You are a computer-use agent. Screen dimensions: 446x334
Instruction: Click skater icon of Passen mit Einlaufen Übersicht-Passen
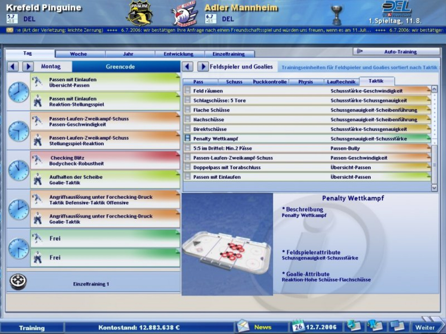(37, 82)
